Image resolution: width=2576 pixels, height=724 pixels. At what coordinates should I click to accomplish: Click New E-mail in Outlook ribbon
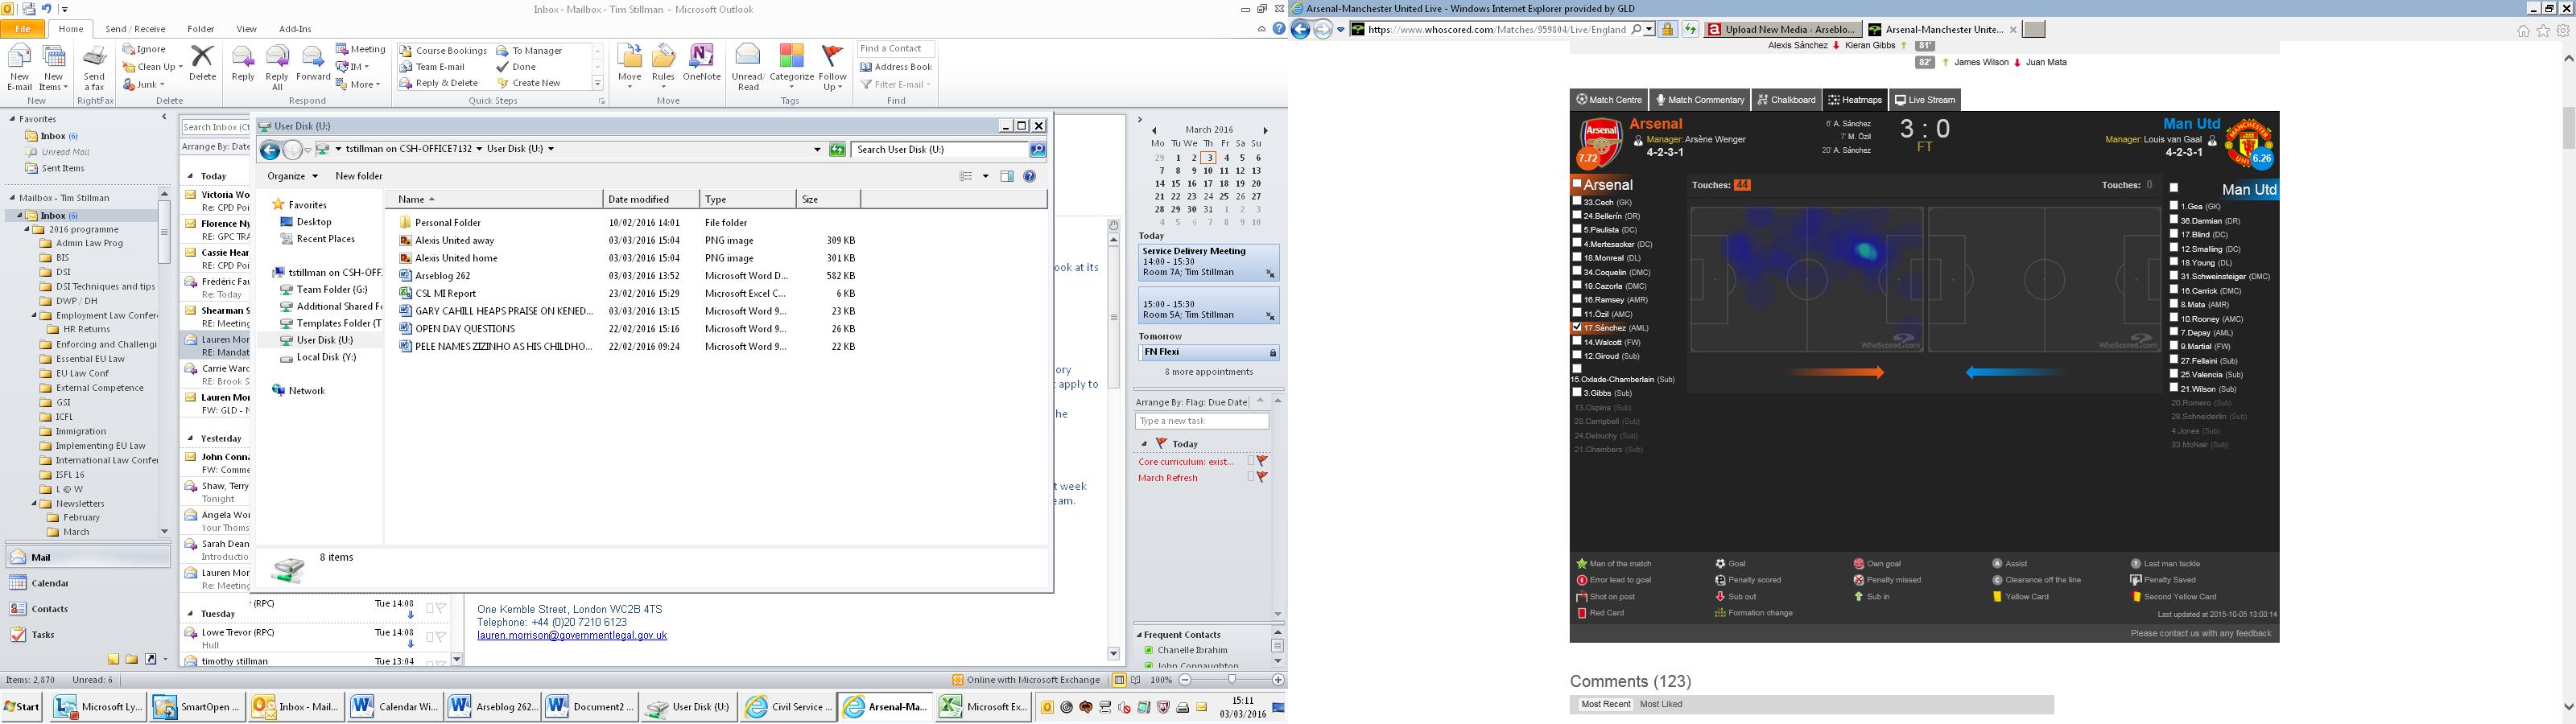pyautogui.click(x=20, y=68)
